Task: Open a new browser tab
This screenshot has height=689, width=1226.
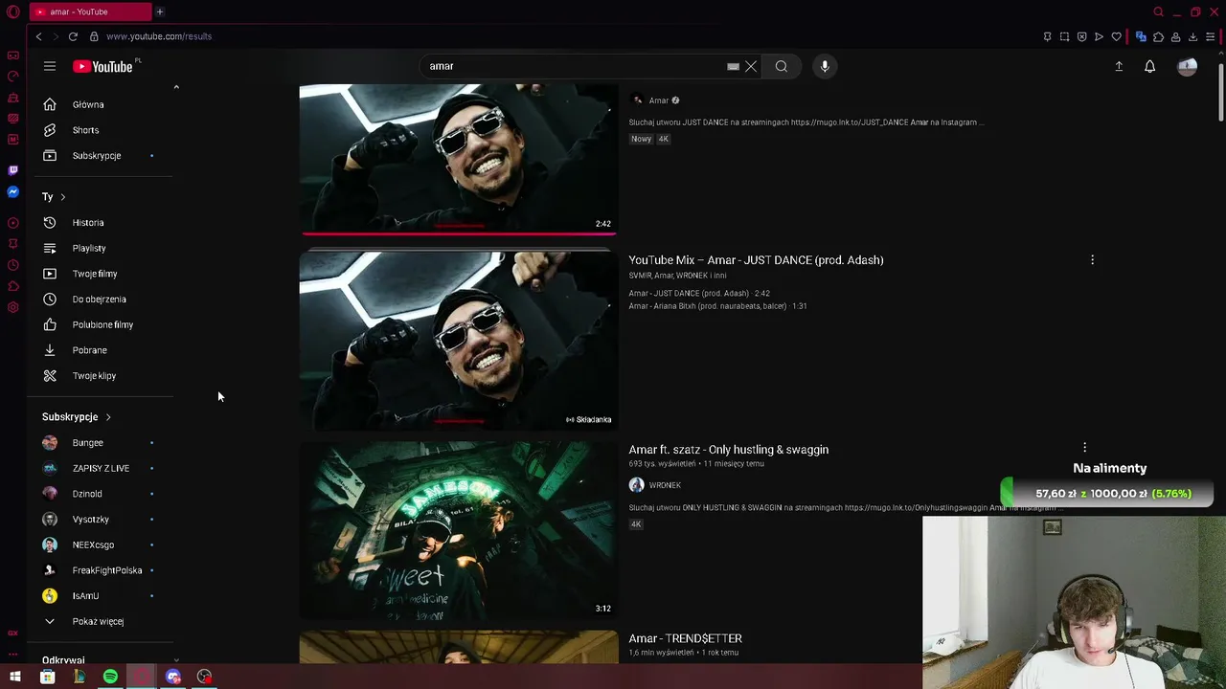Action: 160,11
